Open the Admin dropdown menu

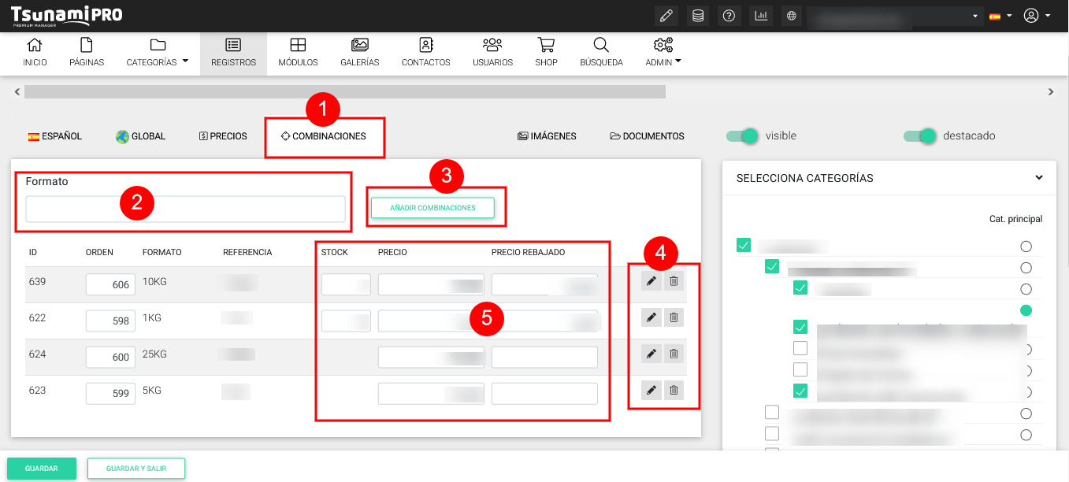coord(663,53)
